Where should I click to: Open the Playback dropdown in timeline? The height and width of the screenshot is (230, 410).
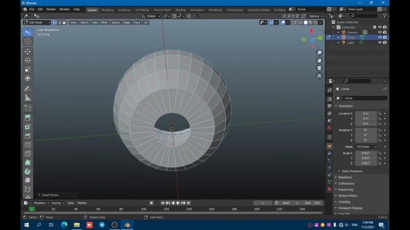click(41, 203)
